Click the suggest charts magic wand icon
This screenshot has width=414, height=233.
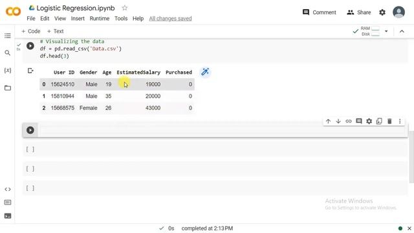(x=205, y=72)
